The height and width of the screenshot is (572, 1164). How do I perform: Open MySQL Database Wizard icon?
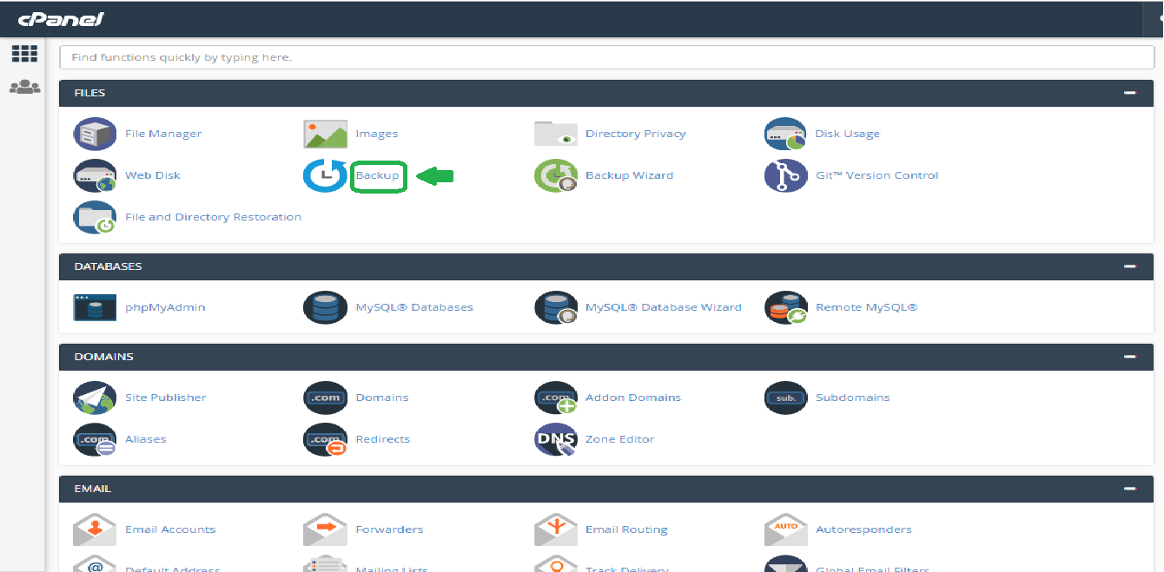(555, 307)
